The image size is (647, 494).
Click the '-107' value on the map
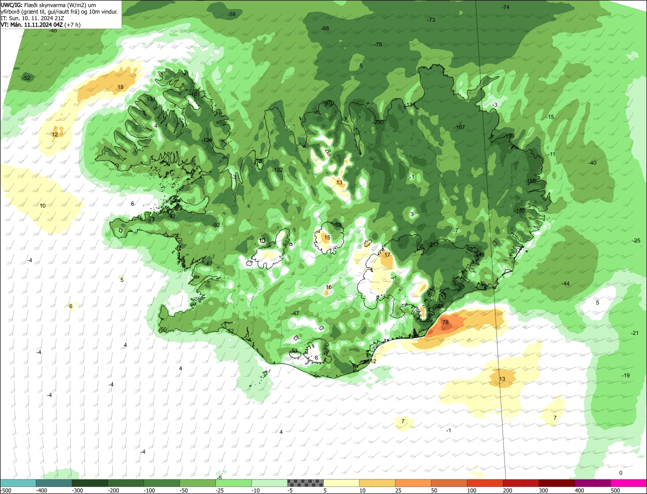[459, 127]
